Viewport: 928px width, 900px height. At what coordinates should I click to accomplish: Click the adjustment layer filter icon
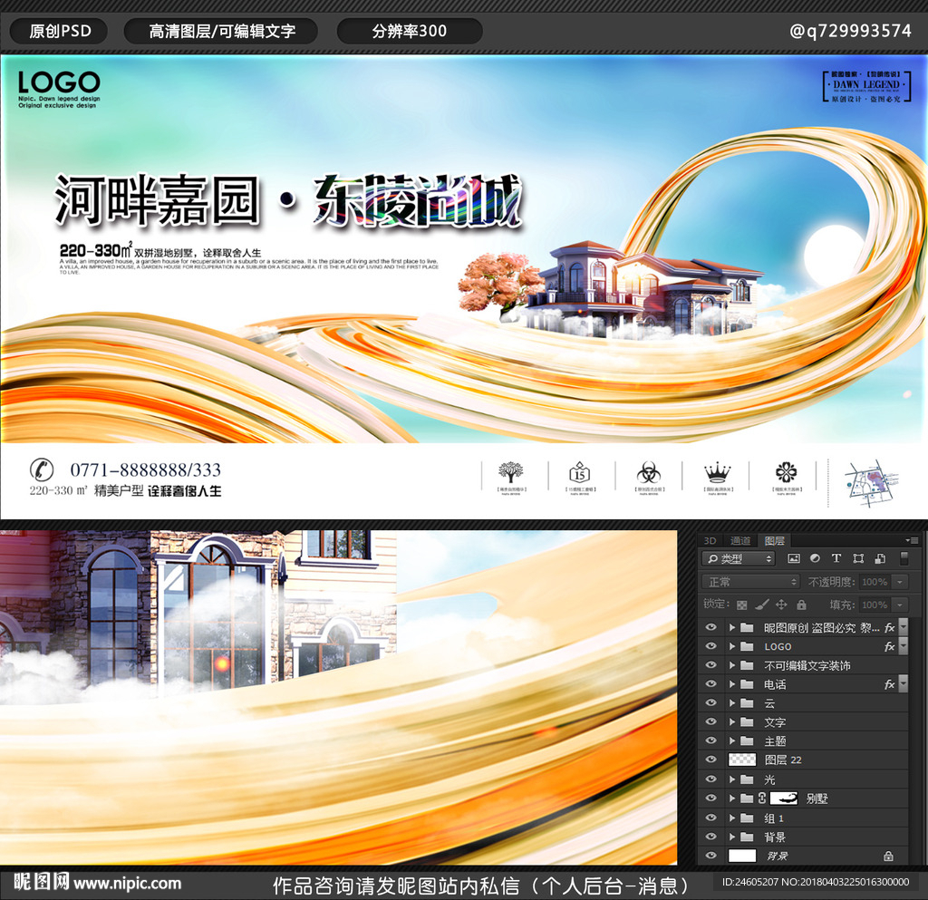pos(815,558)
